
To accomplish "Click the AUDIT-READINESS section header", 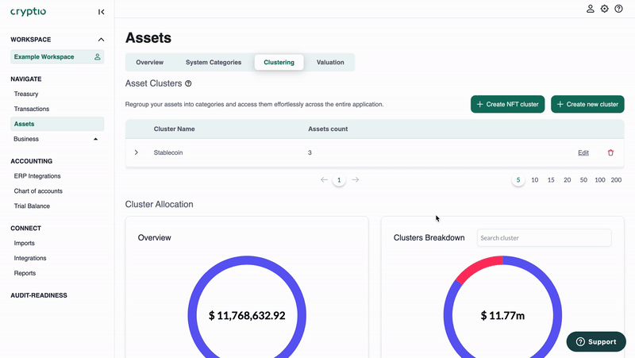I will 39,295.
